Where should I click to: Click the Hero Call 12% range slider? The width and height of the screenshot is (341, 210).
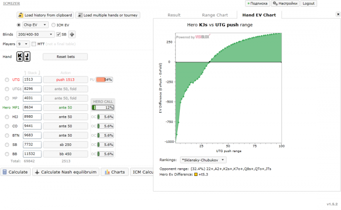pos(103,107)
